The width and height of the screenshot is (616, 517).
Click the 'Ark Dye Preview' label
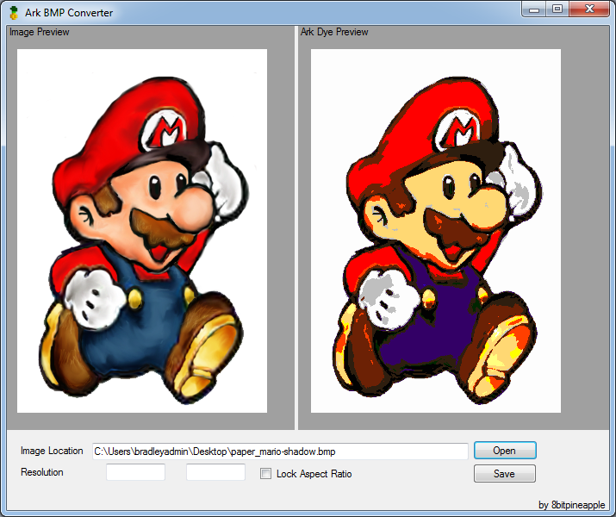point(334,32)
